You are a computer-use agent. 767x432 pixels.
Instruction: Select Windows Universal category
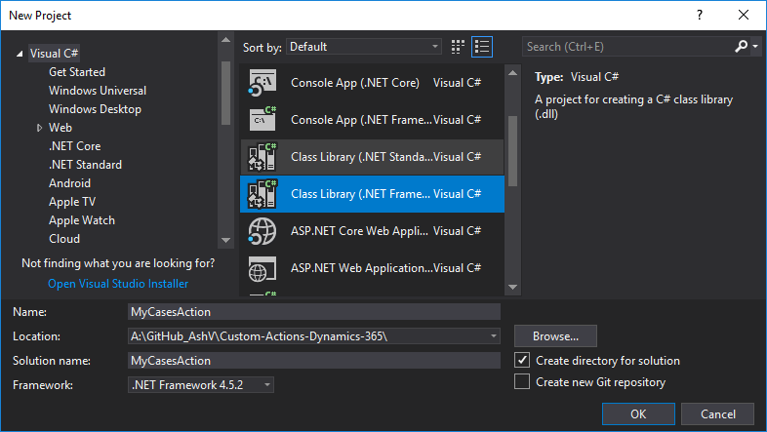pos(98,91)
